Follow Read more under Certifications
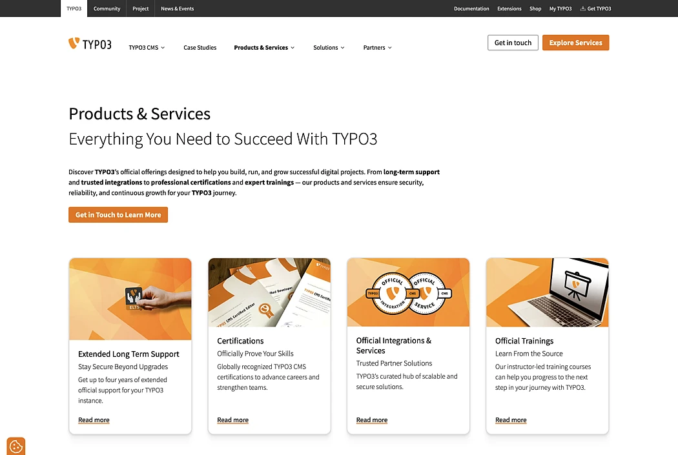 [x=232, y=420]
